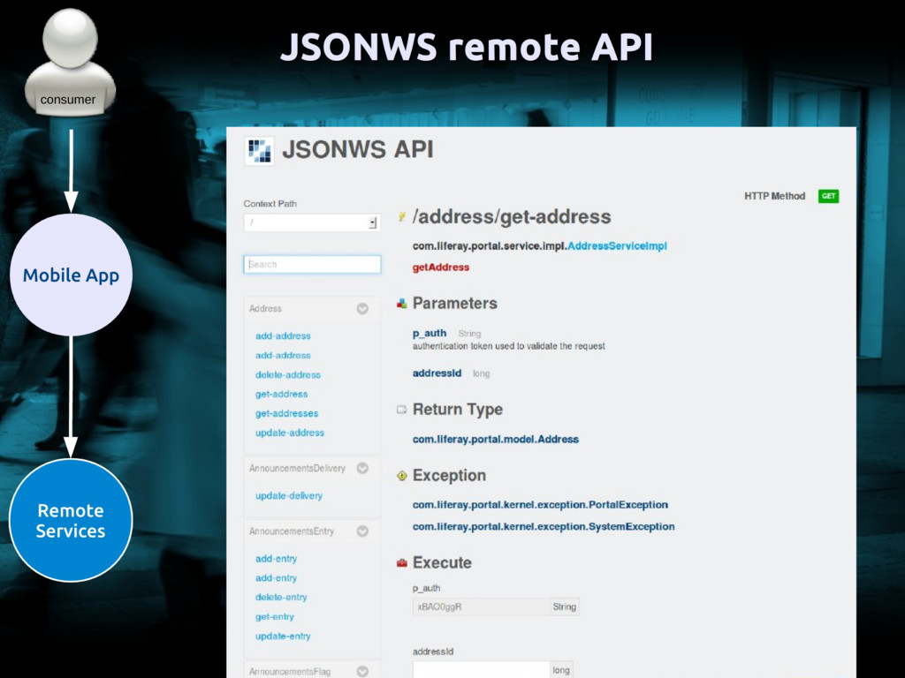This screenshot has width=905, height=678.
Task: Click the /address/get-address heading
Action: click(512, 217)
